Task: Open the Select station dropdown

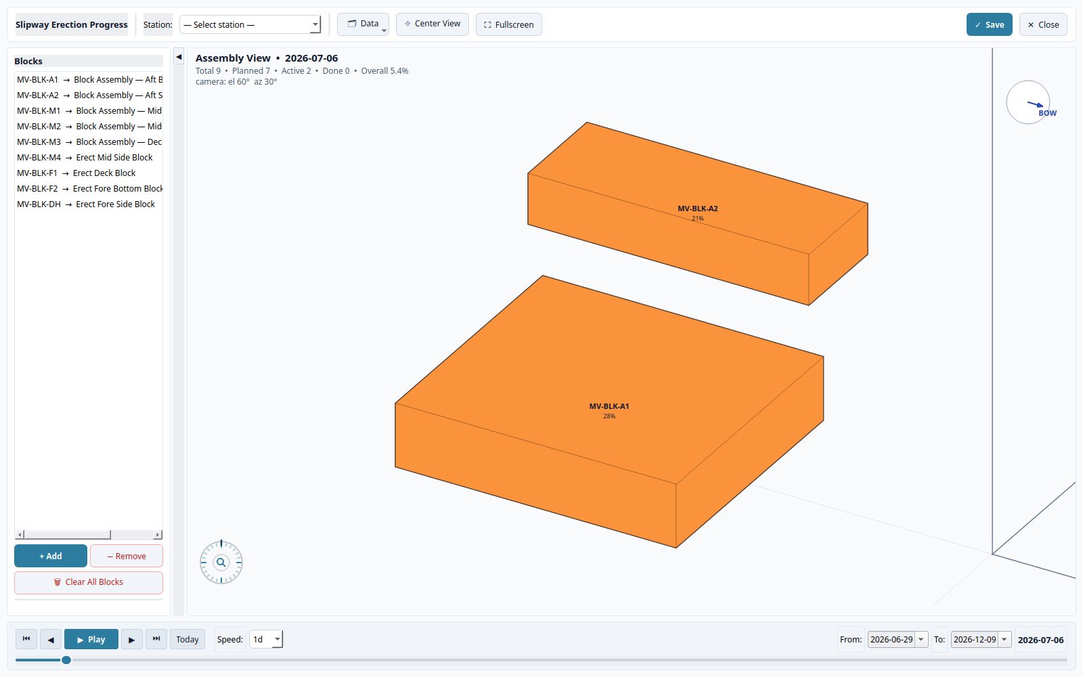Action: click(250, 24)
